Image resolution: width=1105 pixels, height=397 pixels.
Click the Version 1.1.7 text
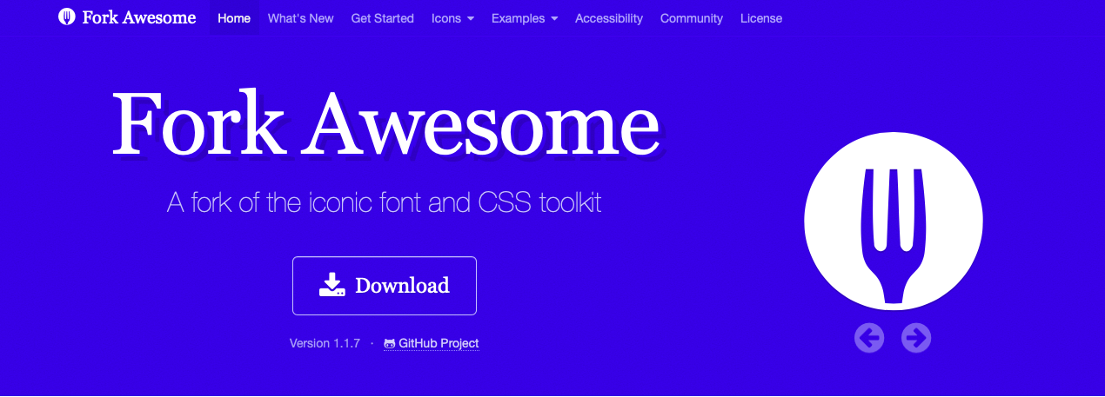tap(325, 343)
